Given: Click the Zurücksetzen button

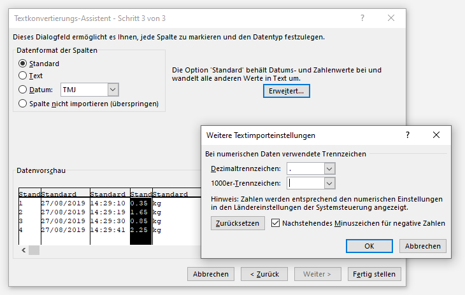Looking at the screenshot, I should tap(238, 223).
